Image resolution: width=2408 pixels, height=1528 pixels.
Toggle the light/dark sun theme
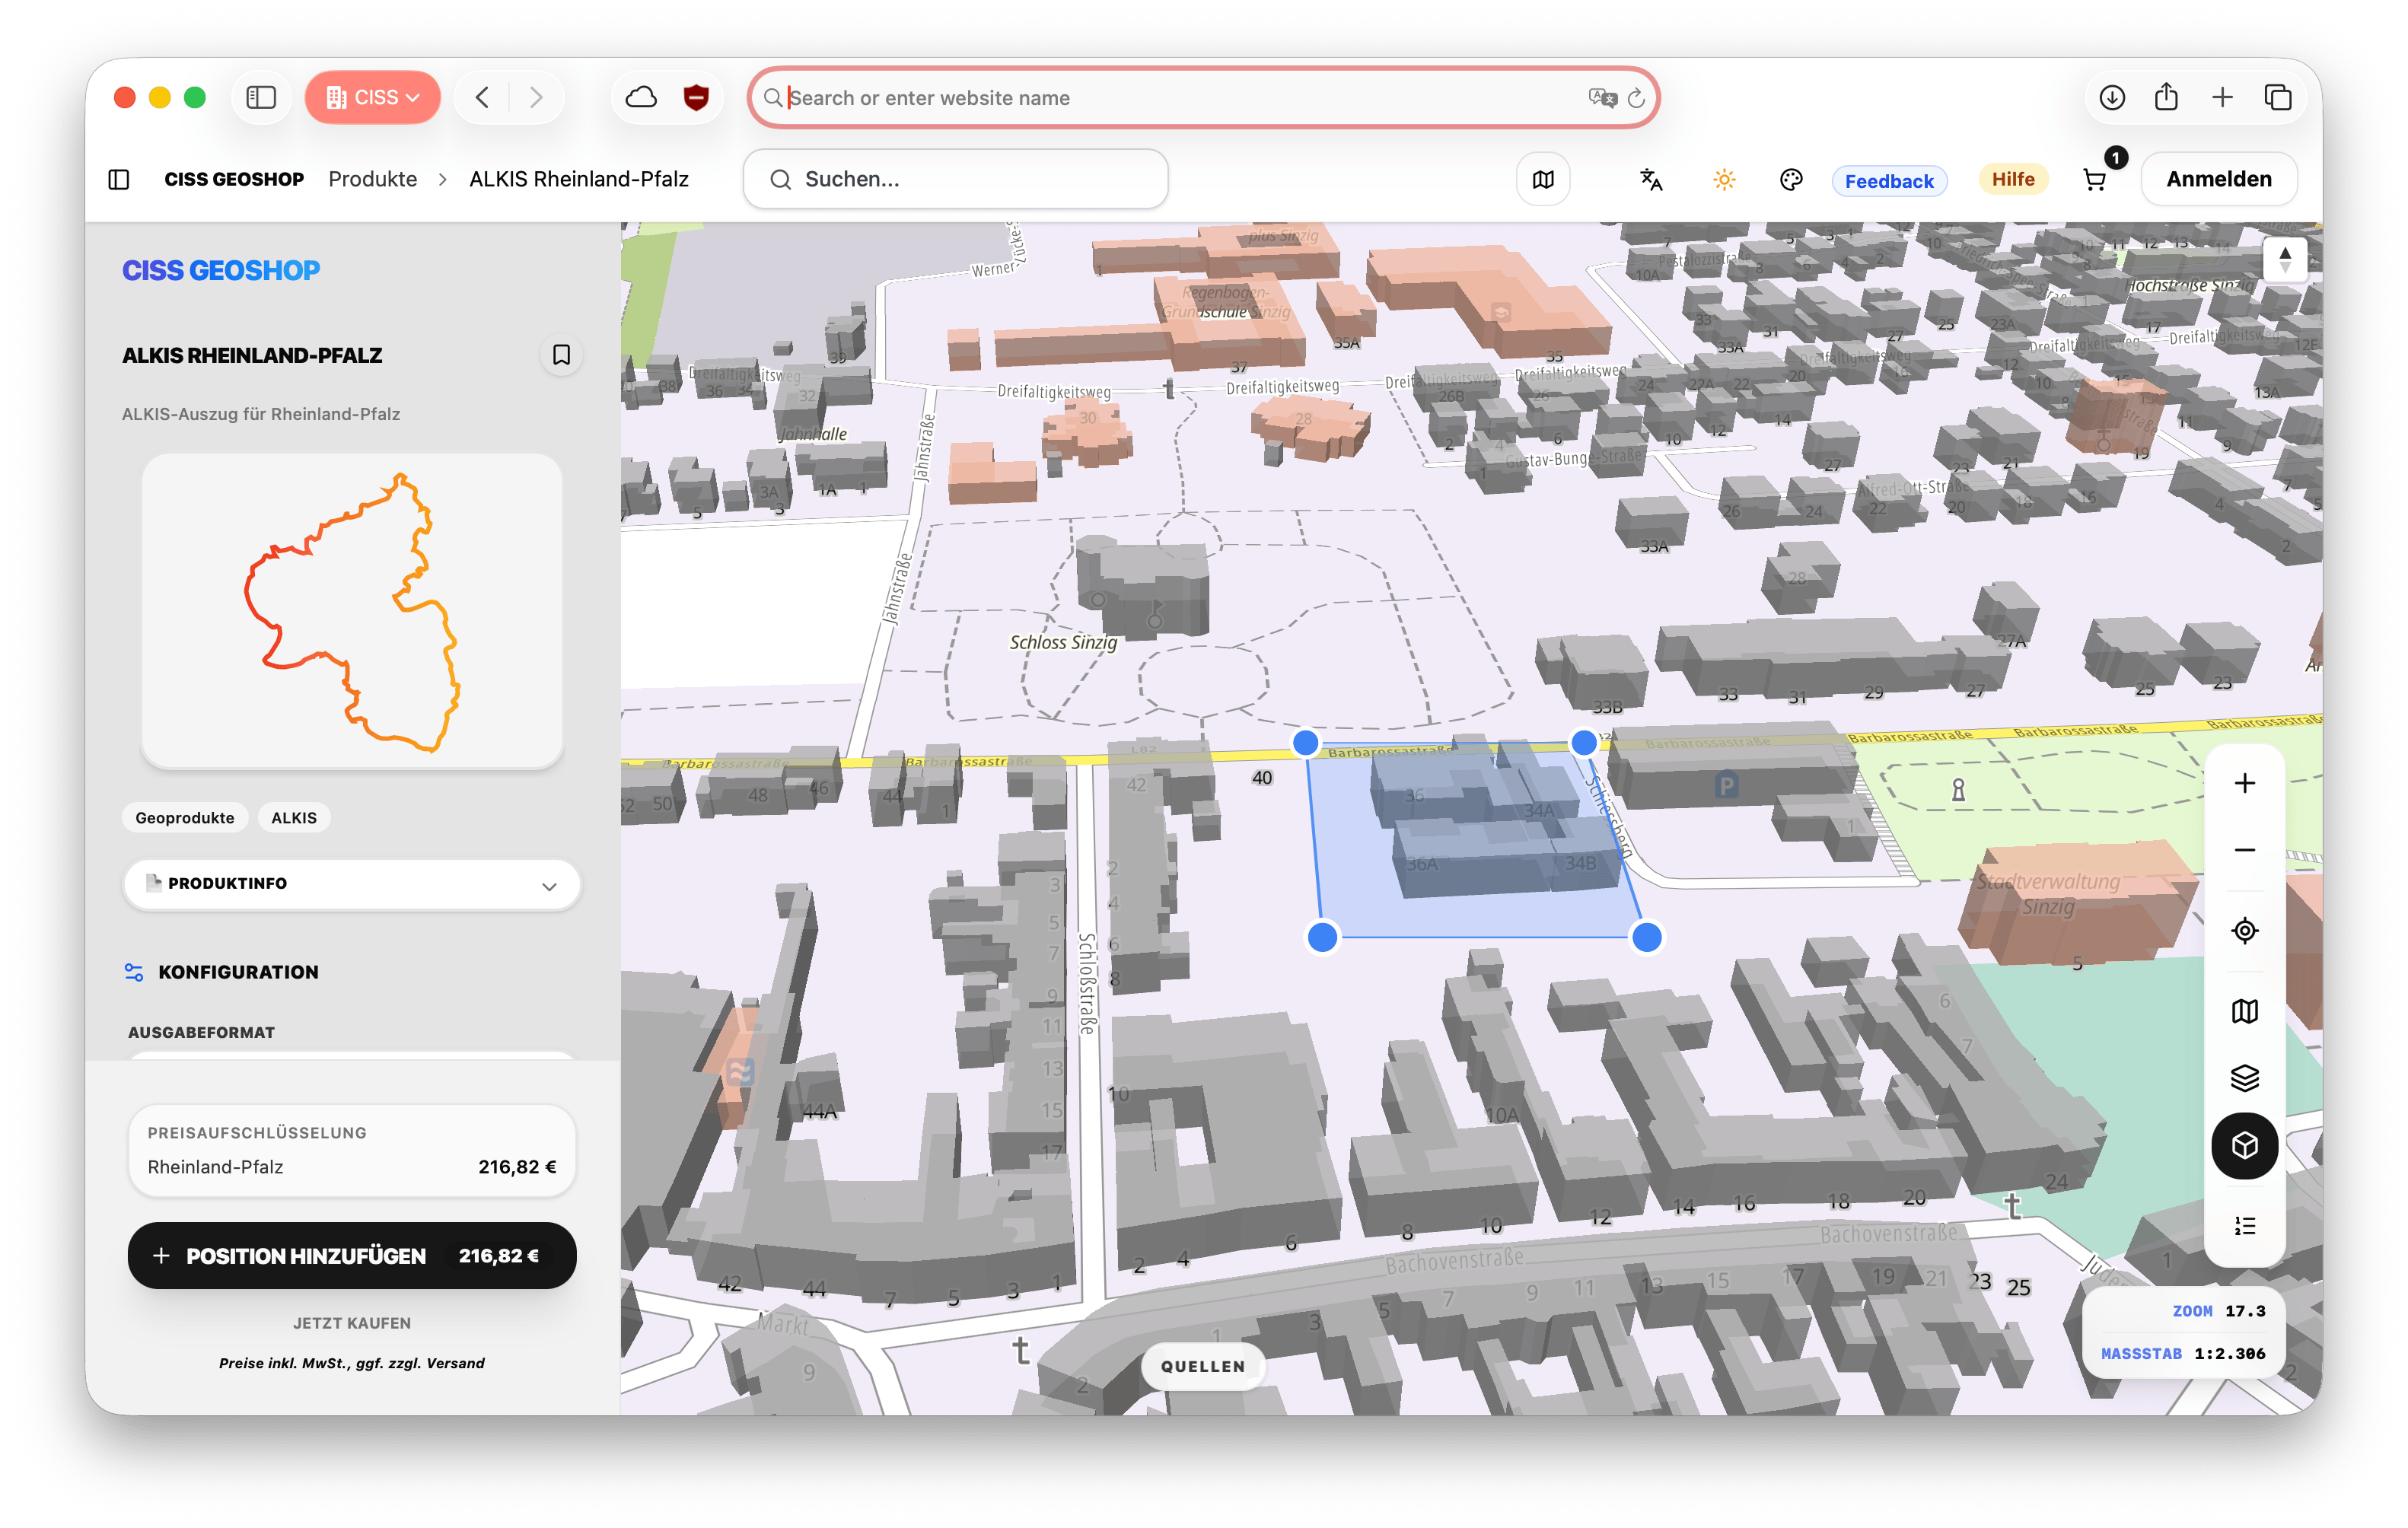[x=1723, y=179]
